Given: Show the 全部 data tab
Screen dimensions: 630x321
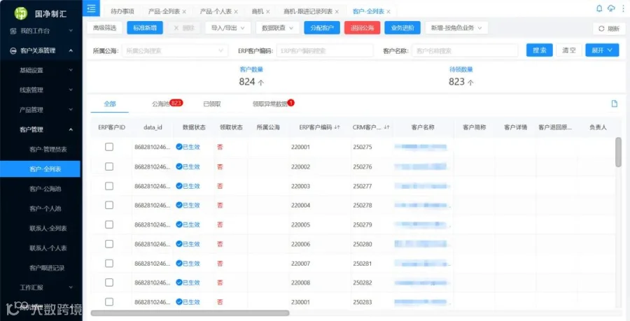Looking at the screenshot, I should click(x=110, y=104).
